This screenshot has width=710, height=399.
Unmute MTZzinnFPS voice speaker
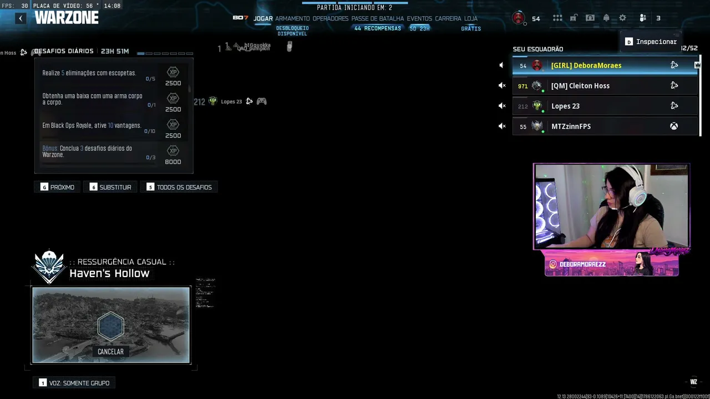coord(501,126)
